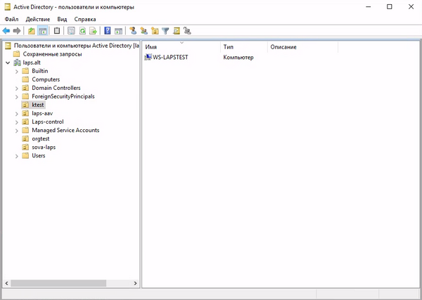Select the Users container in the tree
Screen dimensions: 422x300
pos(39,156)
